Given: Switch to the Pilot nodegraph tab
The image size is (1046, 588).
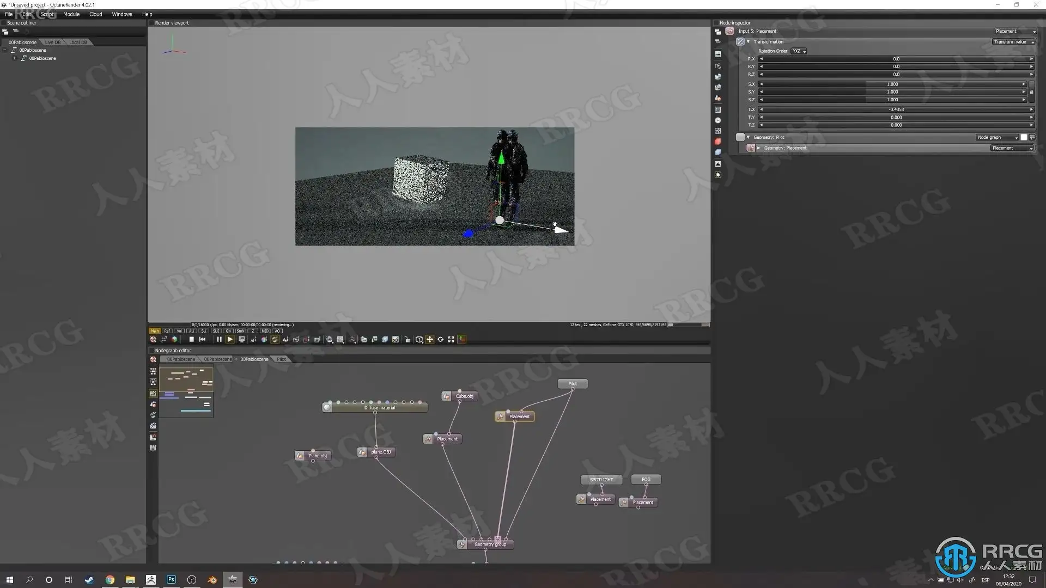Looking at the screenshot, I should click(281, 359).
